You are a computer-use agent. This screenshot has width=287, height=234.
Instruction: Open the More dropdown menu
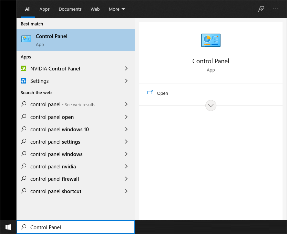pos(117,9)
